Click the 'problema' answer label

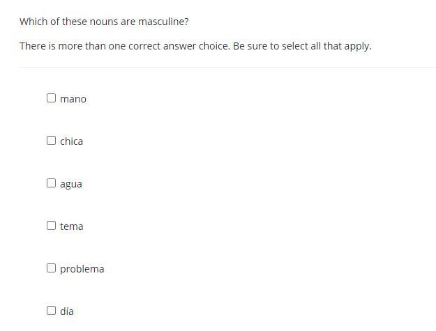82,269
